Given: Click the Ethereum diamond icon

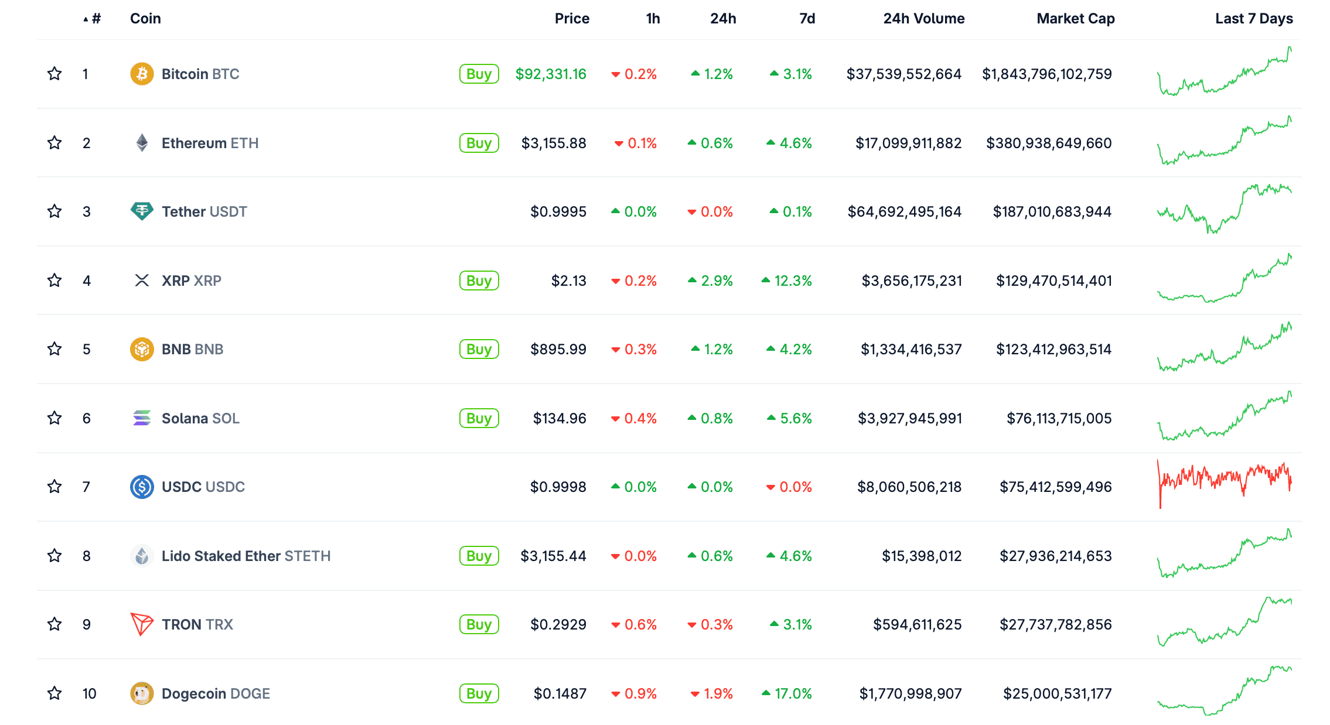Looking at the screenshot, I should [x=142, y=143].
